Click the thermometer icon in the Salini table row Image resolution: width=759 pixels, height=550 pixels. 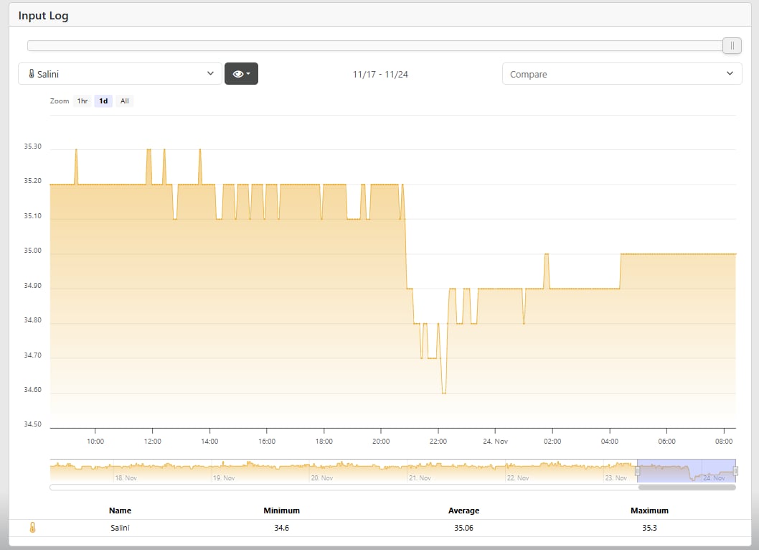tap(32, 528)
